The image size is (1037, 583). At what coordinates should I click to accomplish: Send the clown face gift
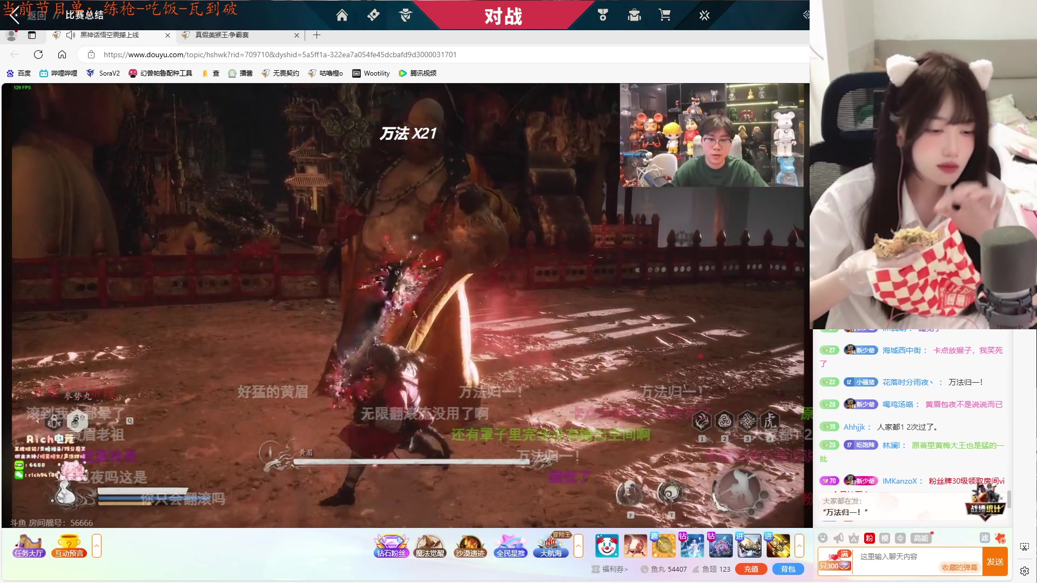point(607,546)
